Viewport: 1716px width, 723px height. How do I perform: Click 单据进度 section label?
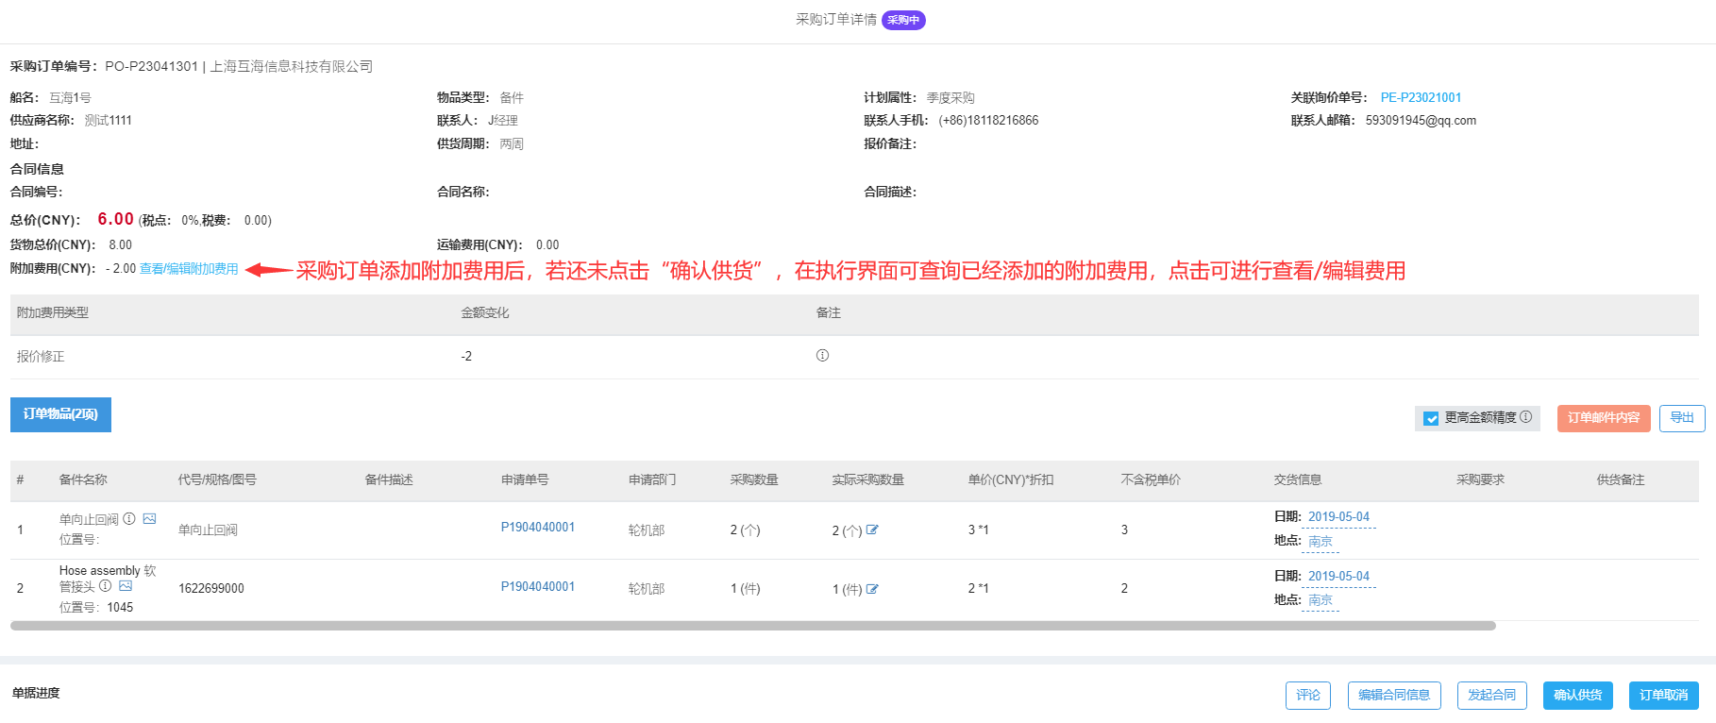[36, 694]
